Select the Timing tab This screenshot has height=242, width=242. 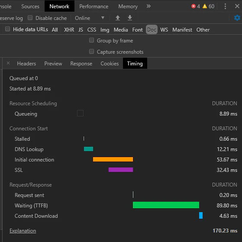tap(135, 64)
